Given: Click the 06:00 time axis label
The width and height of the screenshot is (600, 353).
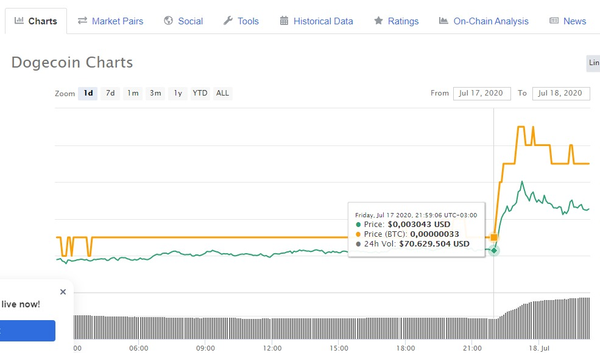Looking at the screenshot, I should pos(138,348).
